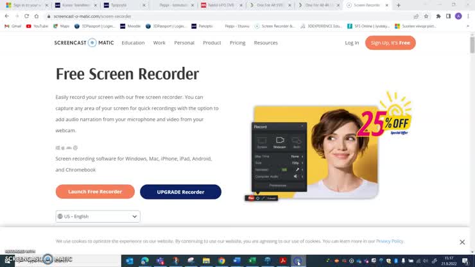This screenshot has width=475, height=267.
Task: Select the Education menu item
Action: pos(133,43)
